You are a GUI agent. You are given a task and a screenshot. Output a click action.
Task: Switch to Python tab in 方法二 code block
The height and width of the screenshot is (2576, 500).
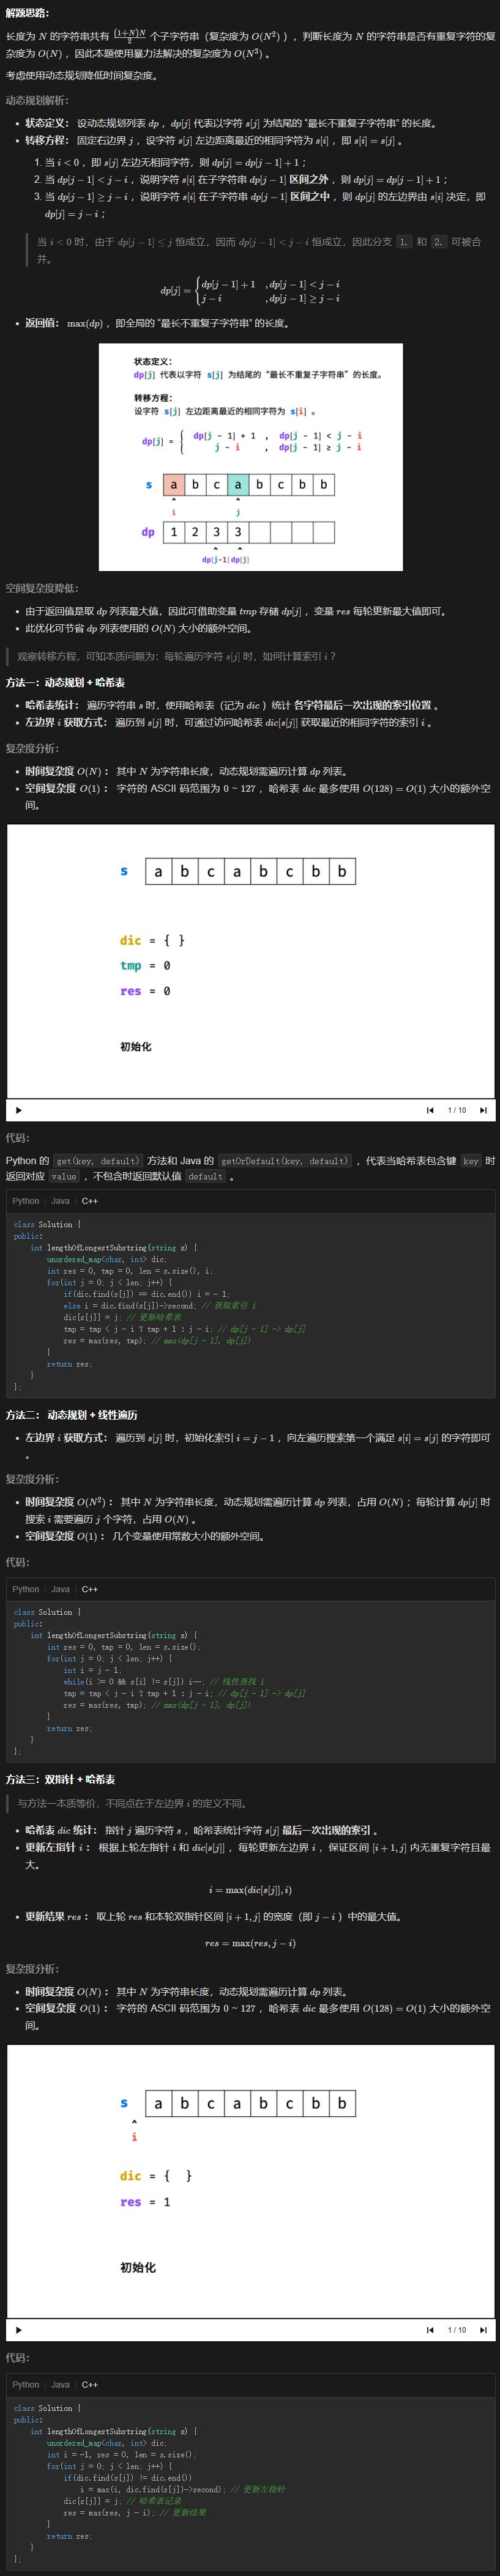(x=26, y=1589)
